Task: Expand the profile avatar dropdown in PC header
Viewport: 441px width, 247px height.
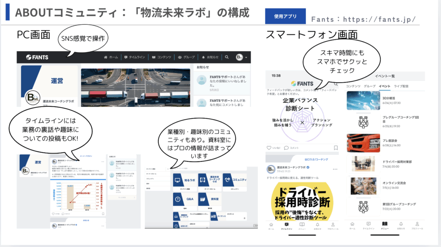Action: [x=242, y=57]
